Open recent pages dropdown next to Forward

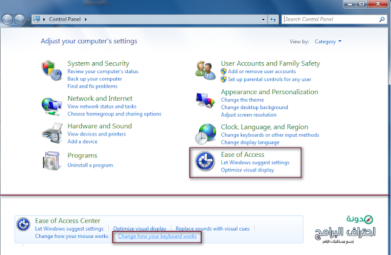[27, 20]
